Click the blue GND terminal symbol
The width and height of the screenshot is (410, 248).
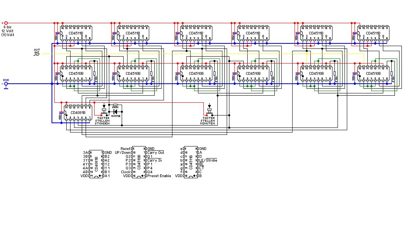point(6,83)
